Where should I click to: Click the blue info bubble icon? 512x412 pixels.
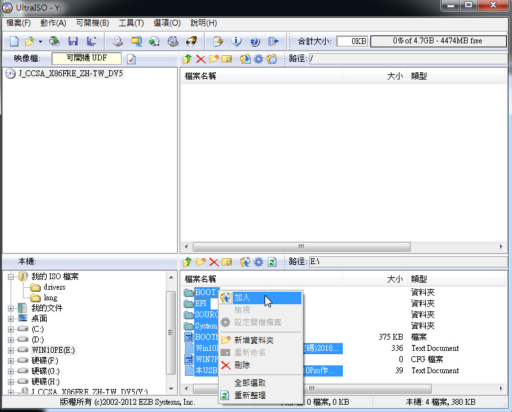click(x=236, y=41)
